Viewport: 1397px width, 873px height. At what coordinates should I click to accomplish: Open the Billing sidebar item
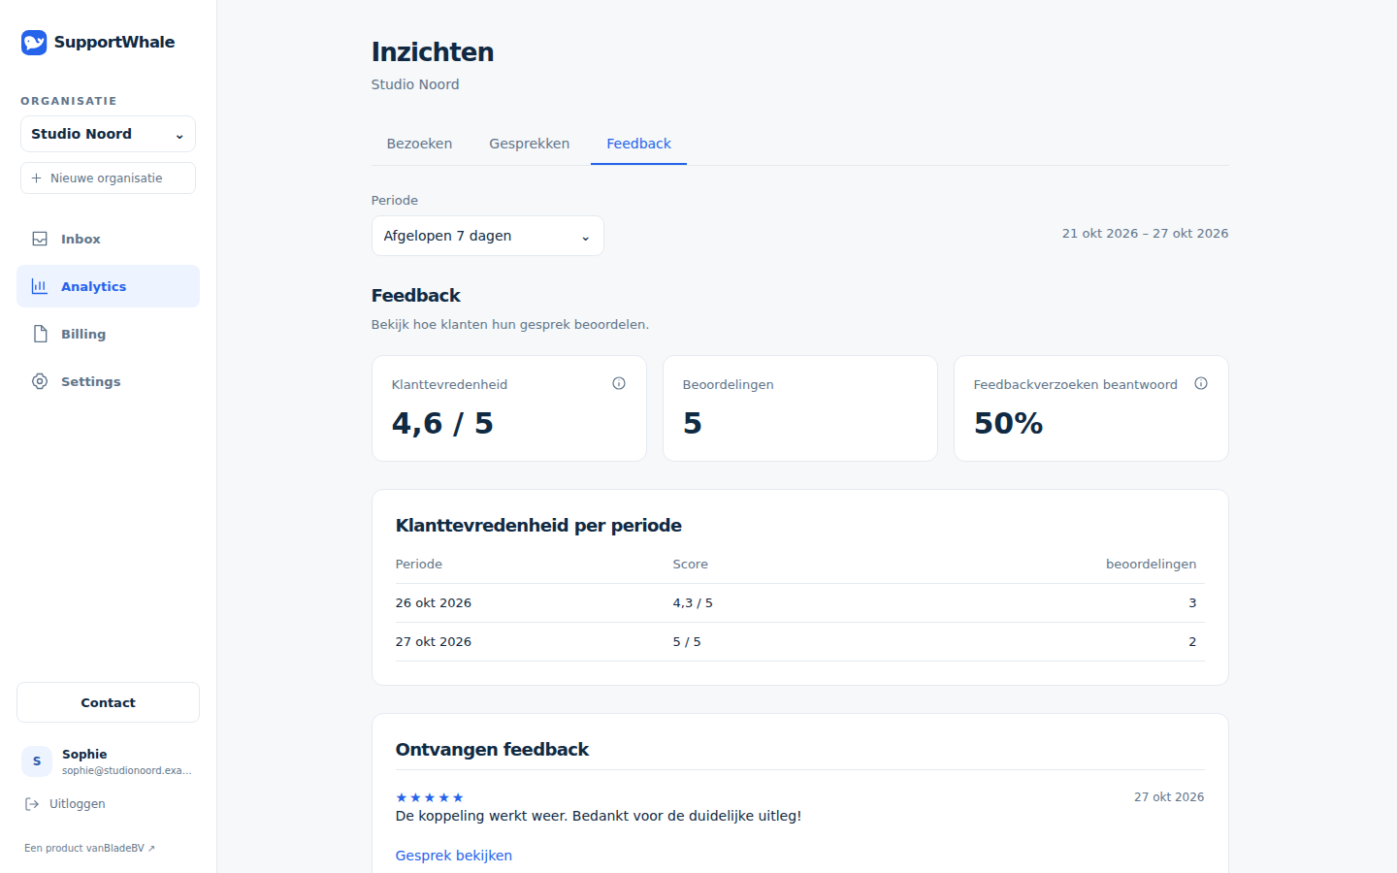(108, 334)
